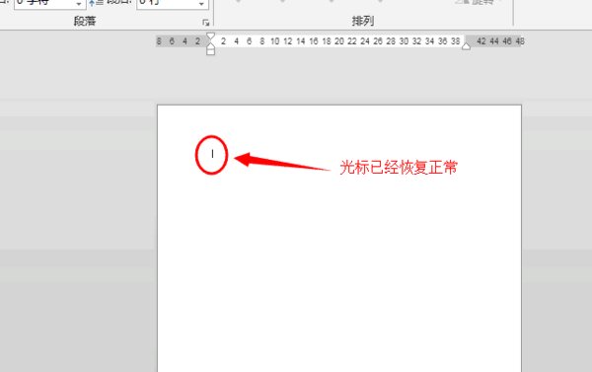Click the left indent square marker on ruler
Viewport: 592px width, 372px height.
point(211,51)
